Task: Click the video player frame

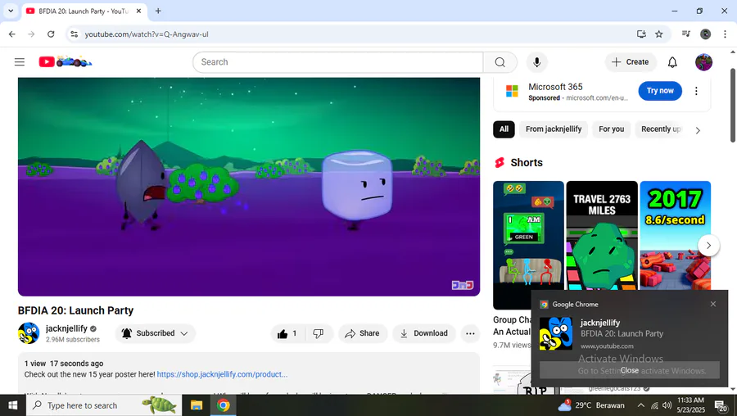Action: coord(249,187)
